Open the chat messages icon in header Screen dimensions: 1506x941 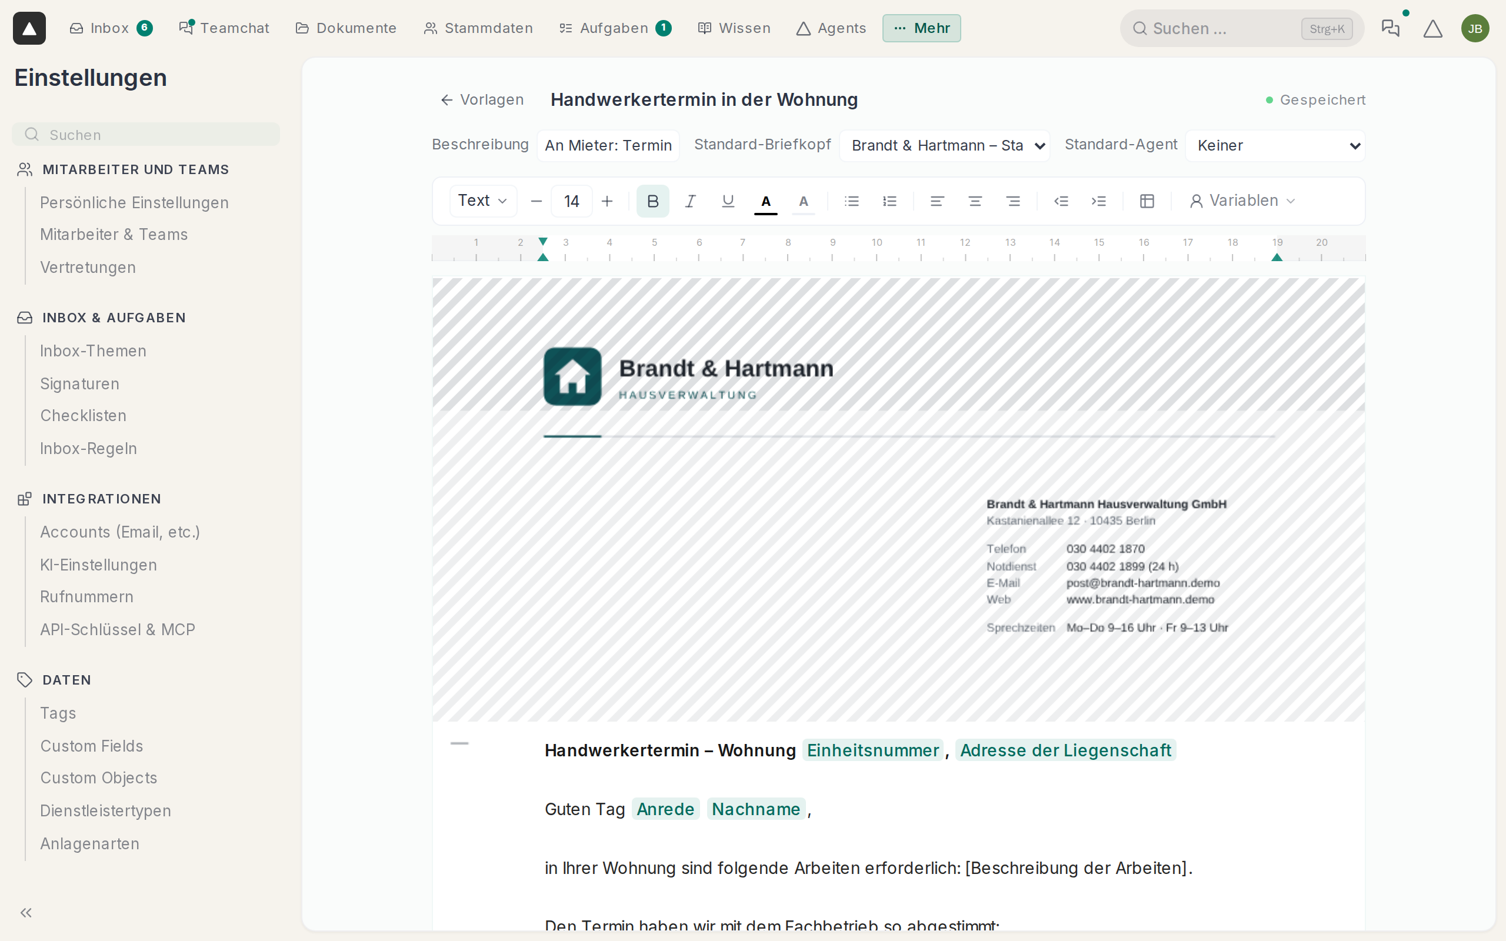[x=1390, y=28]
